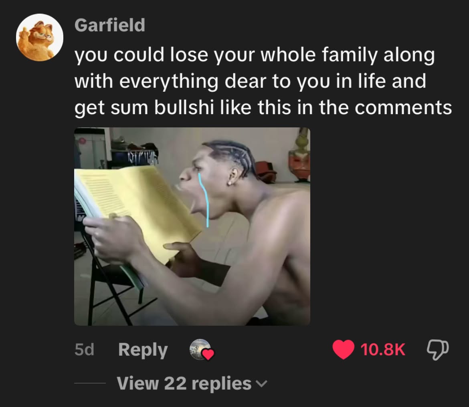Select the 5d timestamp

(x=84, y=349)
